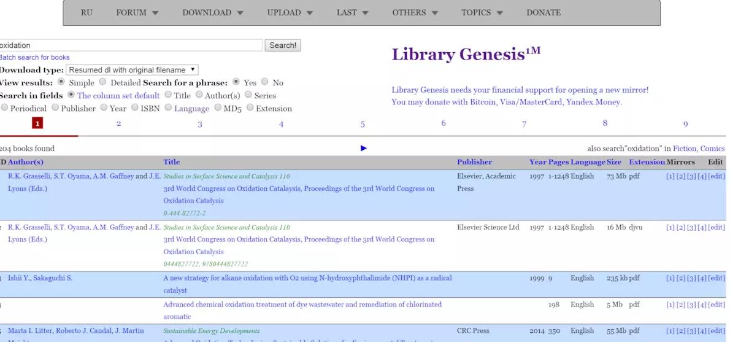
Task: Sort results by Publisher column
Action: coord(474,162)
